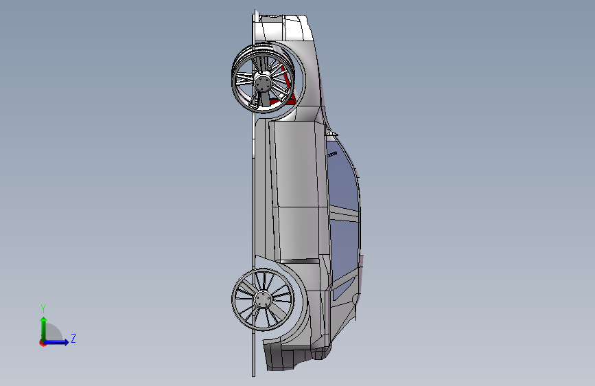595x386 pixels.
Task: Select the upper wheel with the red caliper
Action: coord(263,78)
